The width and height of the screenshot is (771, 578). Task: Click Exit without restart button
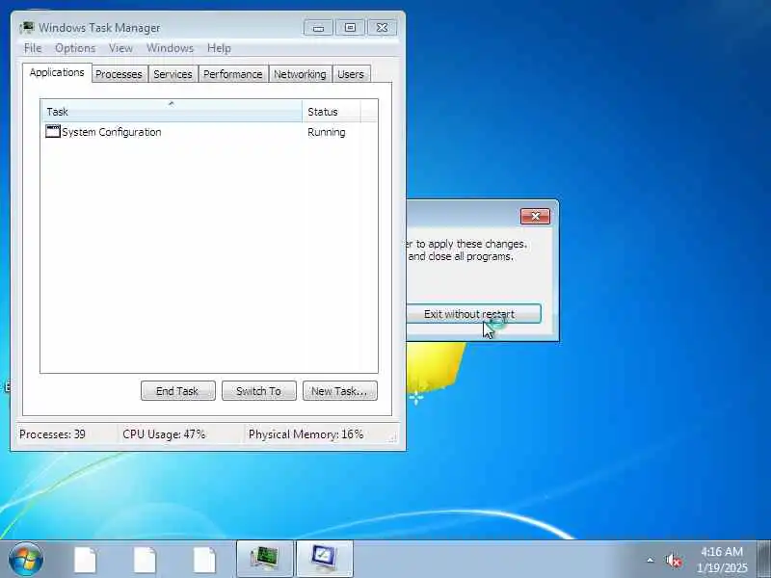coord(473,314)
